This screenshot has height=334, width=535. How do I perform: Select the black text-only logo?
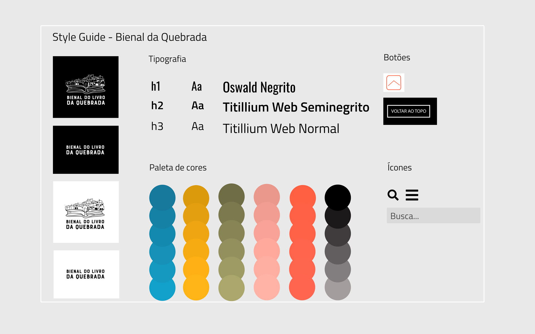tap(86, 150)
